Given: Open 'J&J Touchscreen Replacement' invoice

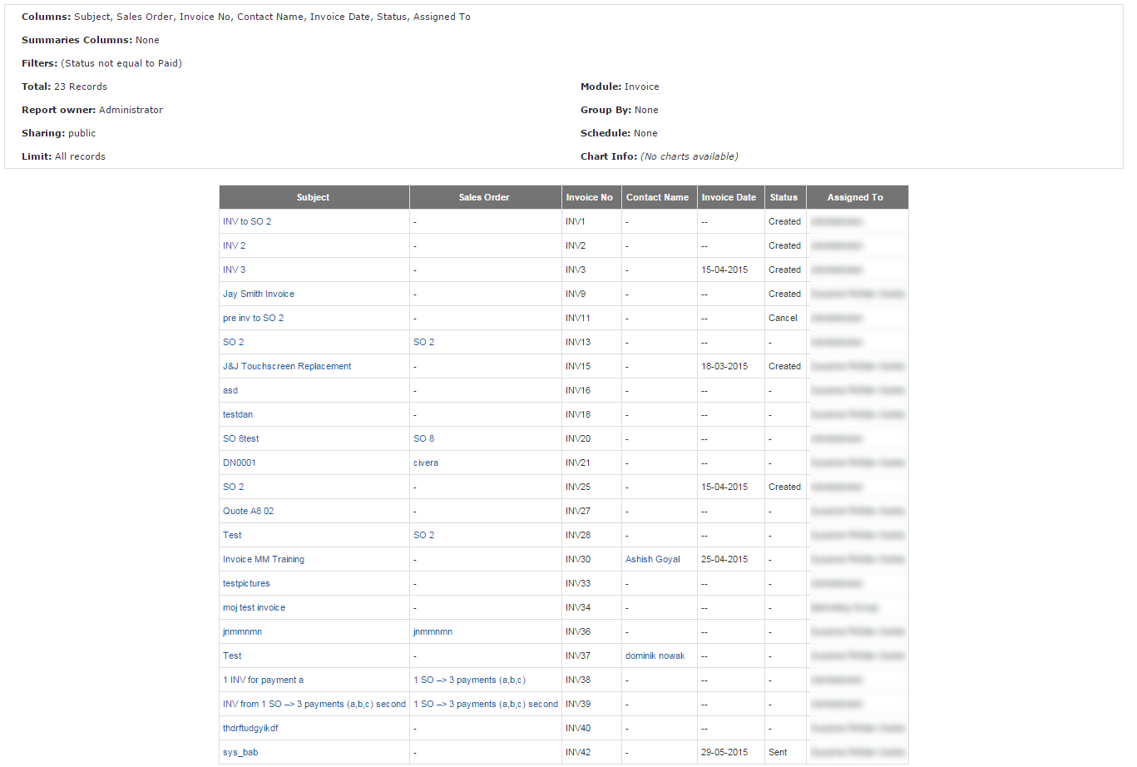Looking at the screenshot, I should (x=287, y=366).
